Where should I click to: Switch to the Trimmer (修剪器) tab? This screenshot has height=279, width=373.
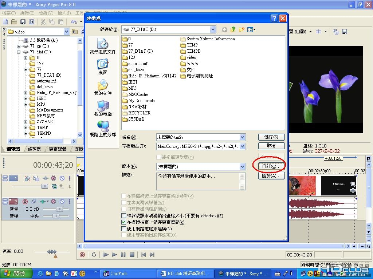tap(35, 149)
